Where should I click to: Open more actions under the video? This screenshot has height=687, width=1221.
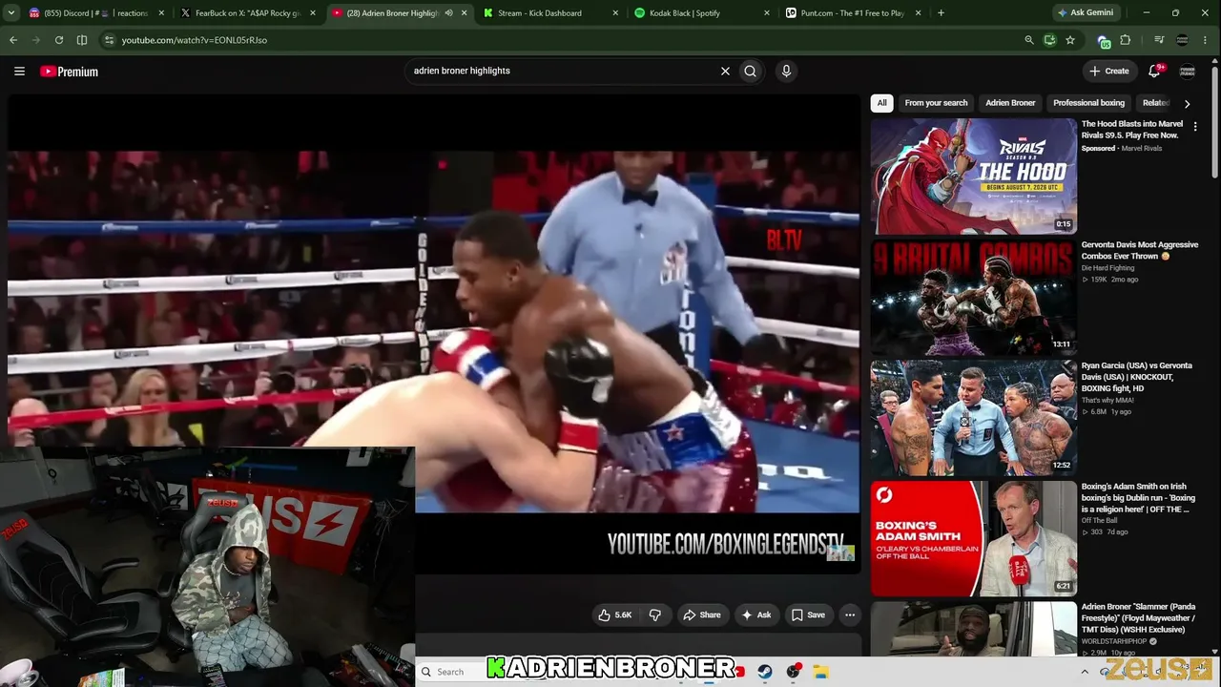click(x=850, y=615)
